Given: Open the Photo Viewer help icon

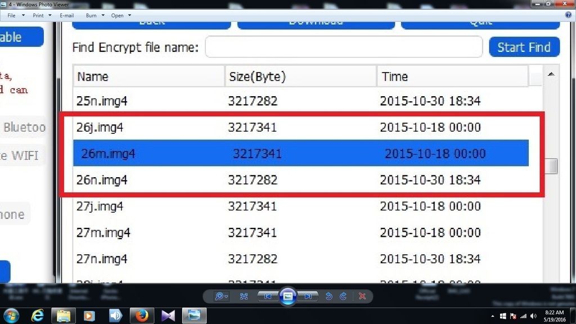Looking at the screenshot, I should click(569, 15).
